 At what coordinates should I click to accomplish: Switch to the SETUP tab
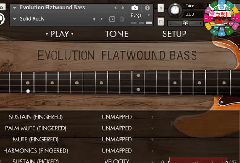point(175,34)
